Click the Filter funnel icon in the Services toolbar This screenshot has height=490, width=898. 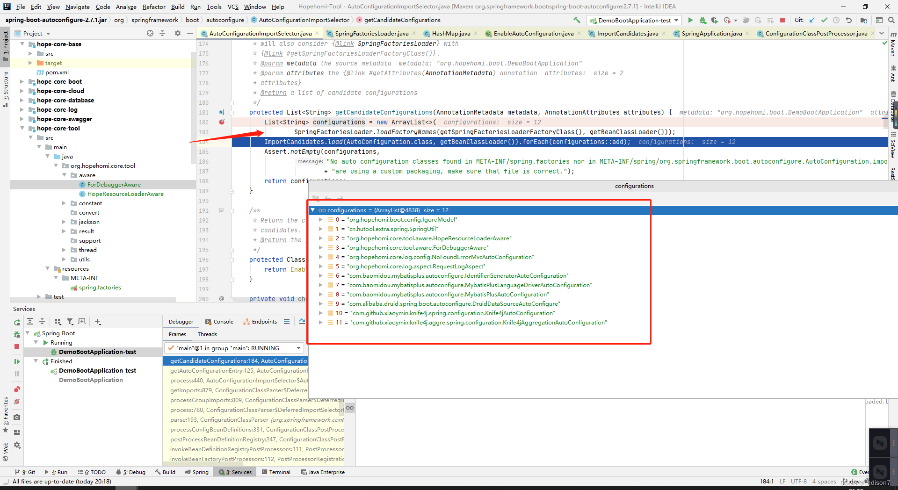click(x=70, y=321)
